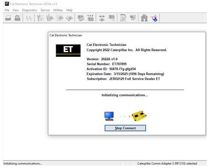Open Logged Diagnostic Codes stethoscope icon
The width and height of the screenshot is (208, 168).
(x=50, y=18)
